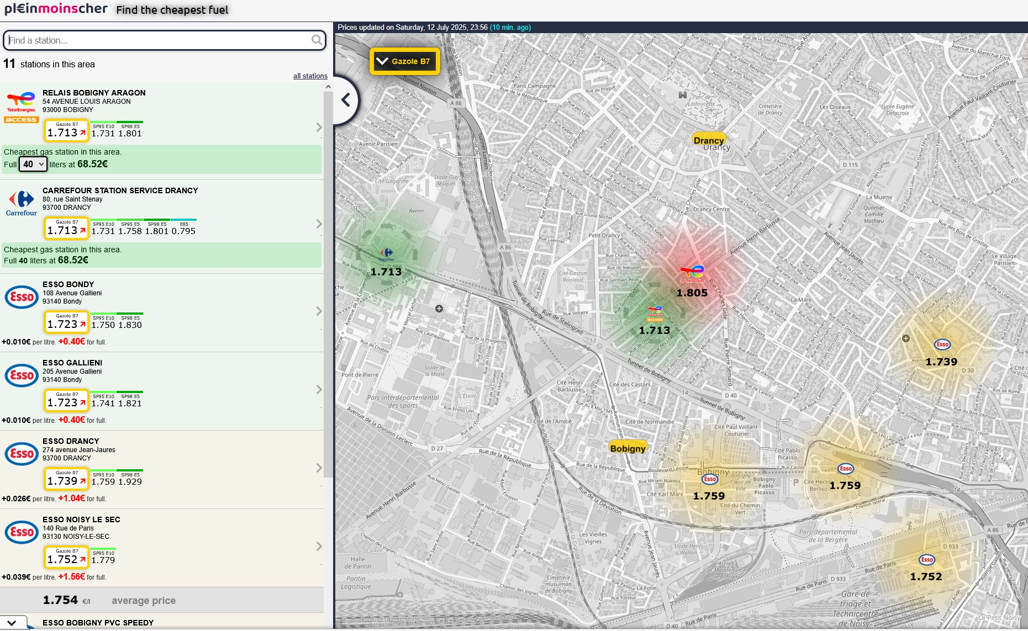Click Esso logo for Esso Bondy
Screen dimensions: 1028x631
(22, 297)
